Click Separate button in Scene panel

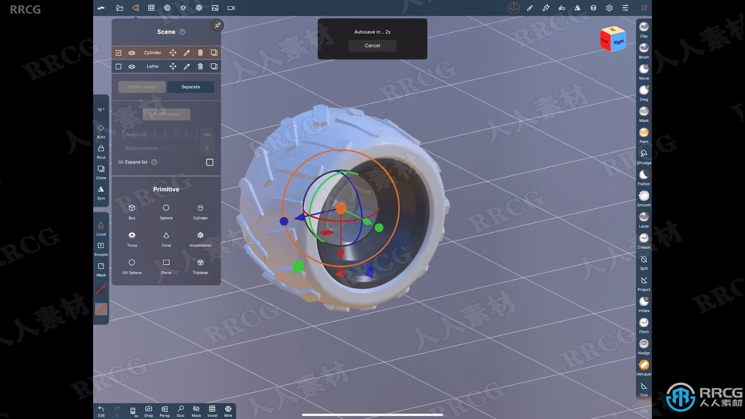pyautogui.click(x=191, y=87)
